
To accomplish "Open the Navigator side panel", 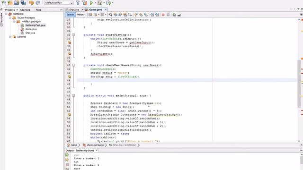I will (1, 19).
